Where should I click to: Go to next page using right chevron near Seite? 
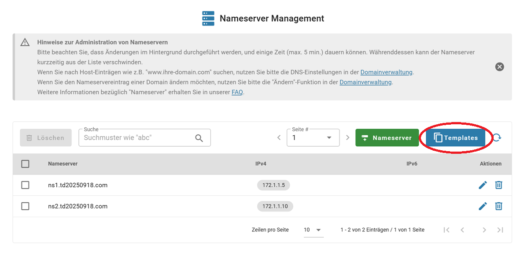(x=347, y=137)
